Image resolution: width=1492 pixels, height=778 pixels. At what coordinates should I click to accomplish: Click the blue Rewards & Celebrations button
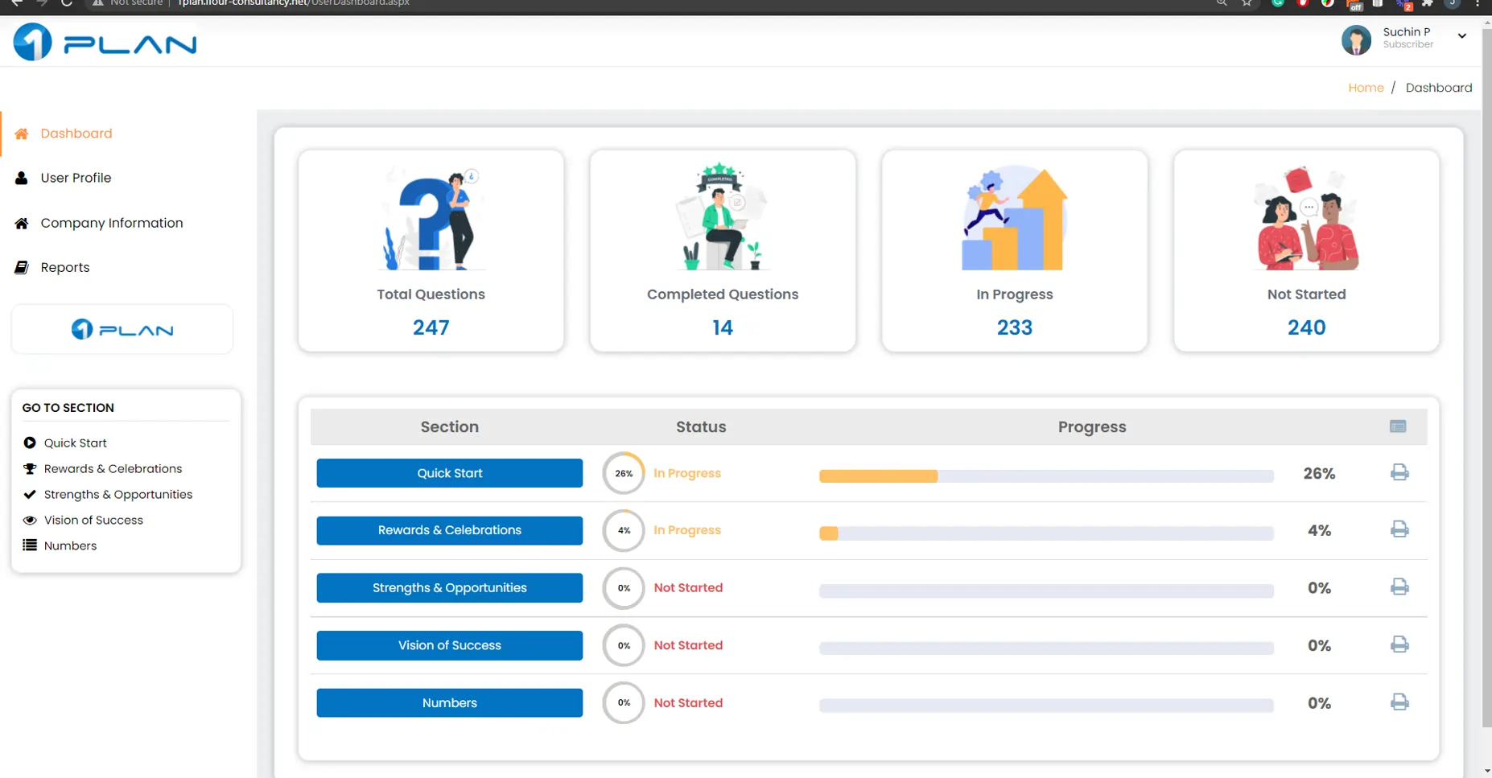click(449, 530)
